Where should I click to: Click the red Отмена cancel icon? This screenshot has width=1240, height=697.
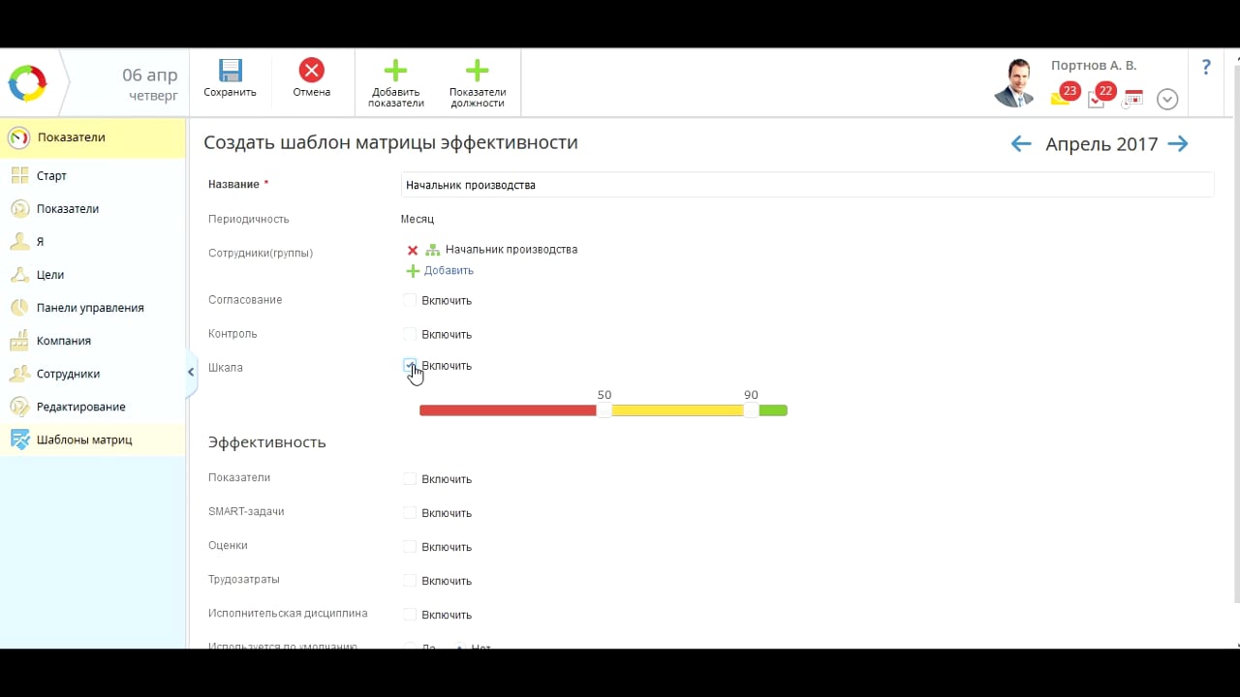click(x=311, y=70)
